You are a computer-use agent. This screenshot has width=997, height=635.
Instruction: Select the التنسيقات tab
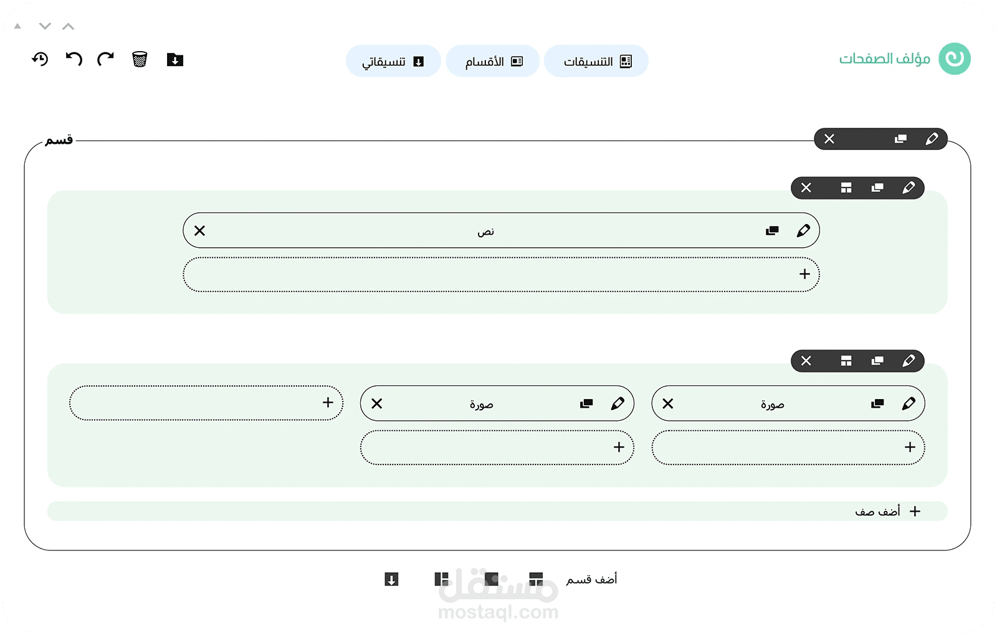596,61
